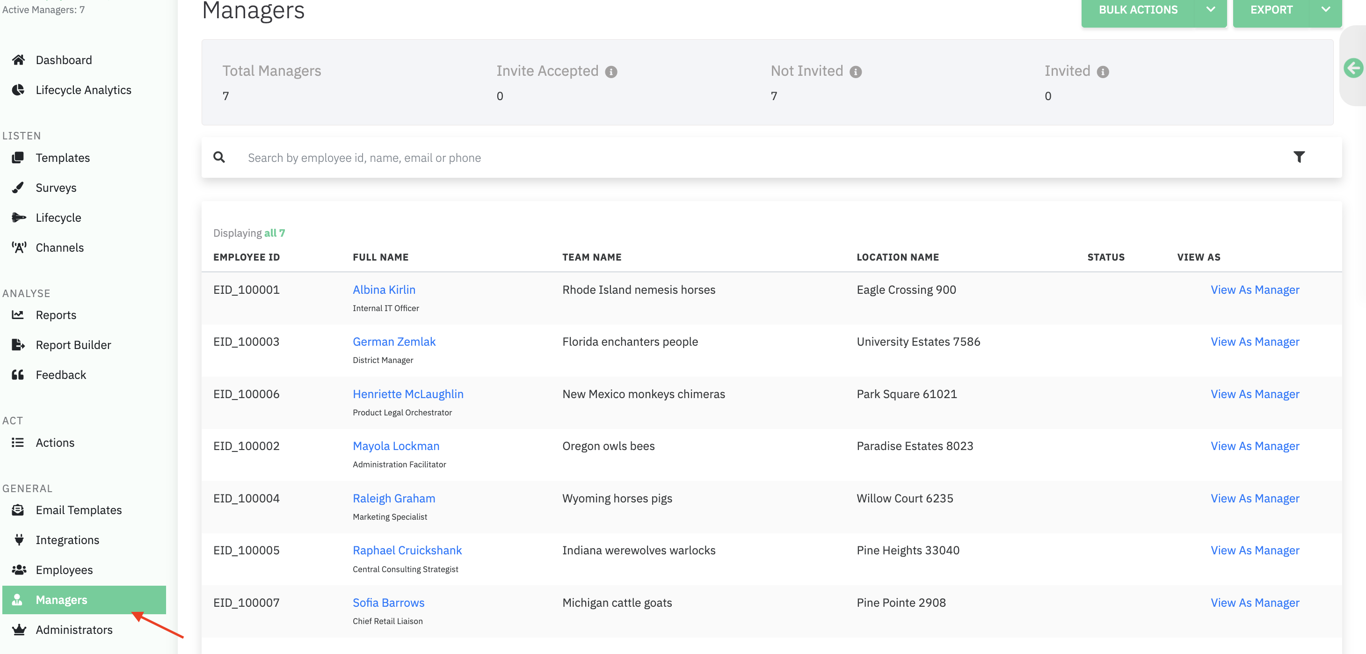Screen dimensions: 1366x654
Task: Click the search magnifier icon
Action: click(219, 157)
